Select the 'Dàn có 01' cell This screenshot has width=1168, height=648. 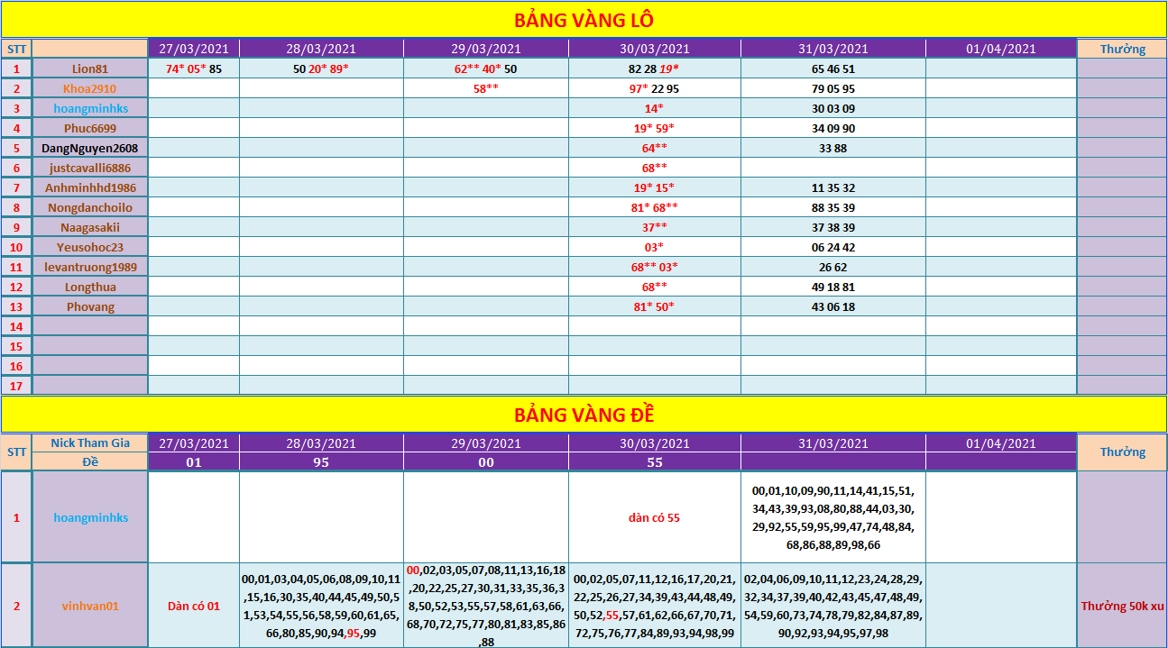pyautogui.click(x=193, y=607)
